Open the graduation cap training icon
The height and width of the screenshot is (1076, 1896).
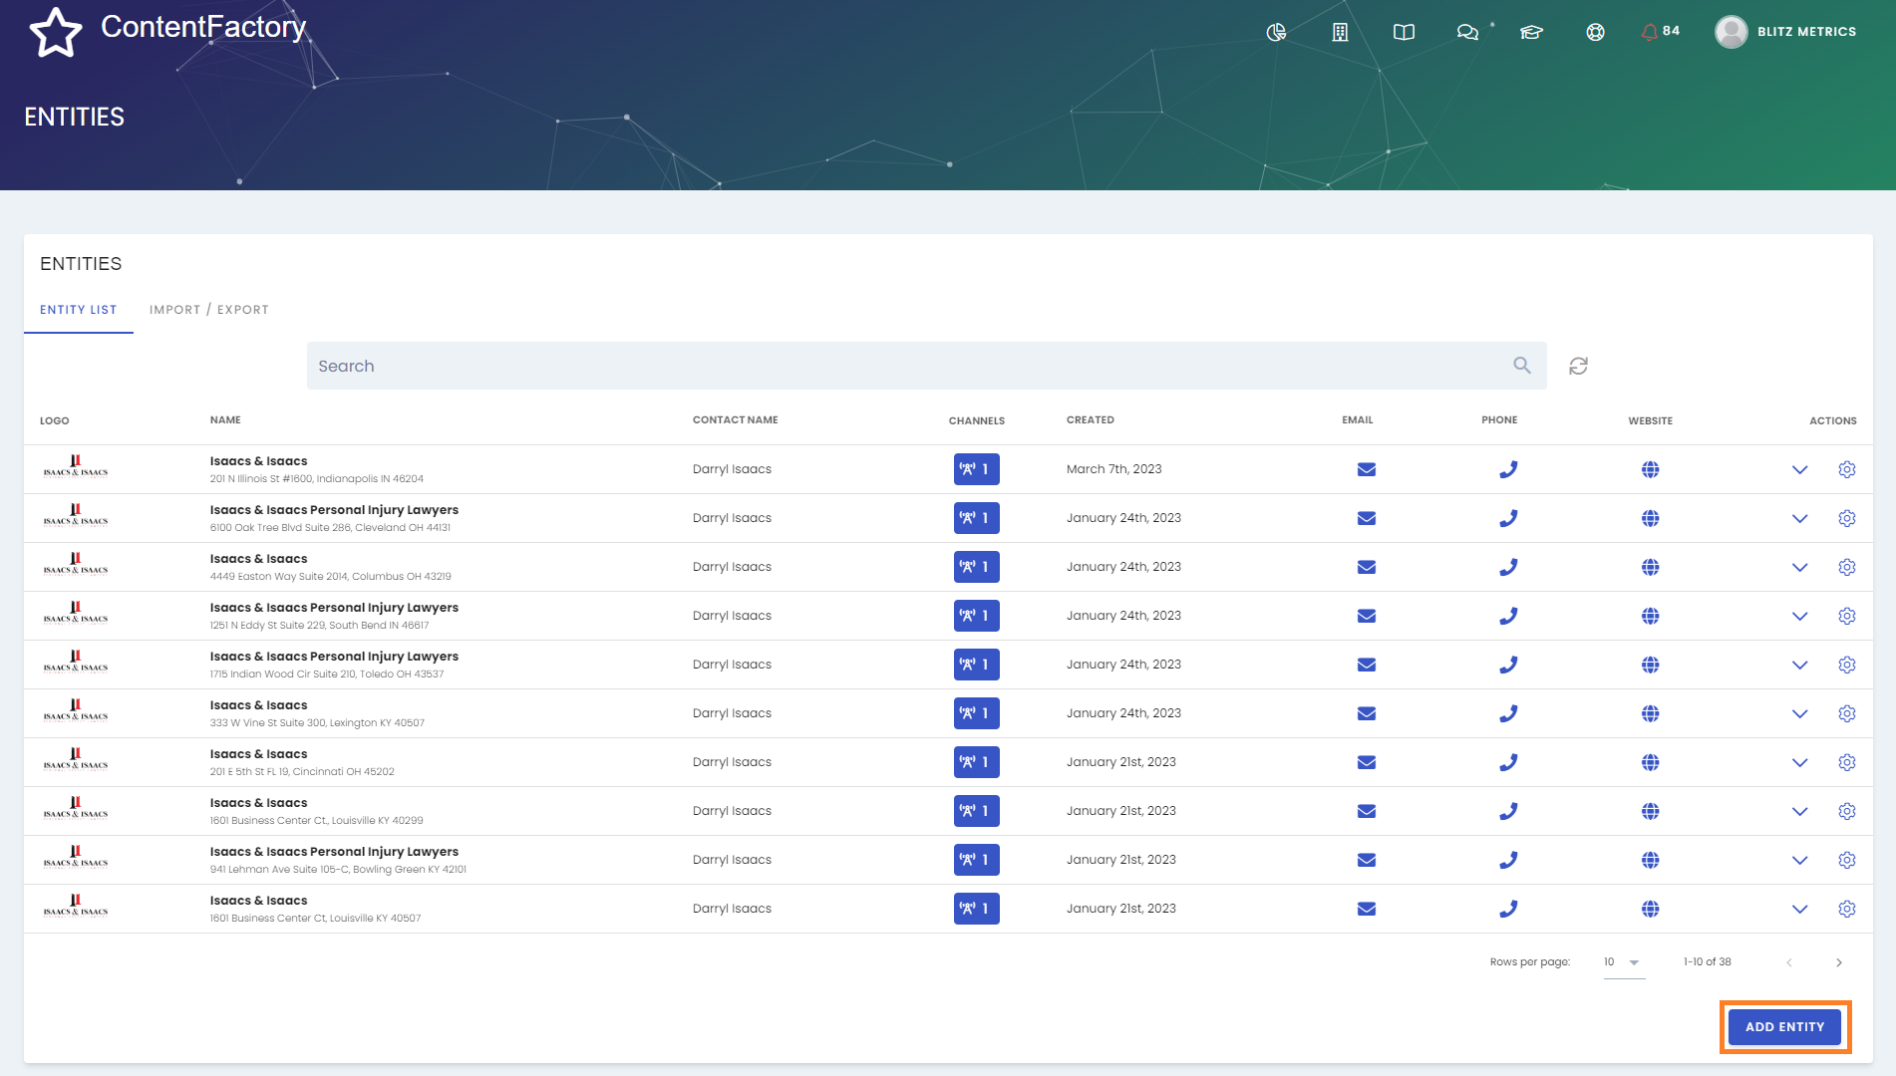1531,32
